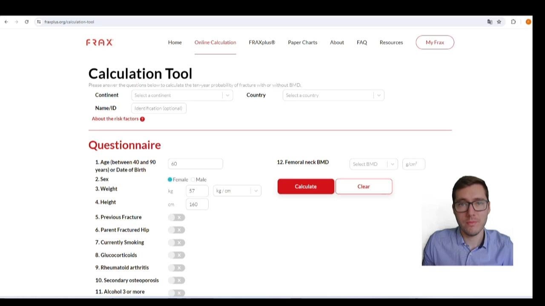Click the red Calculate button
This screenshot has height=306, width=545.
click(306, 187)
